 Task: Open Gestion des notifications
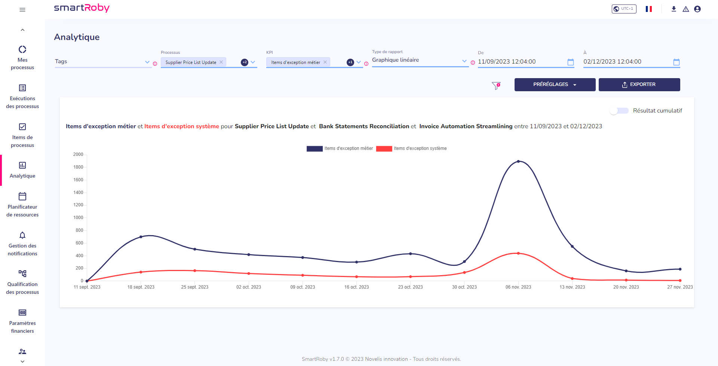[22, 244]
